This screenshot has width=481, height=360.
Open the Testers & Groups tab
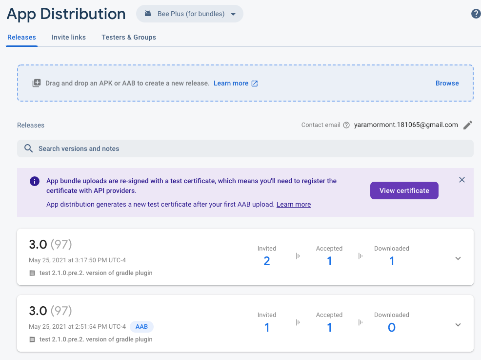[129, 37]
